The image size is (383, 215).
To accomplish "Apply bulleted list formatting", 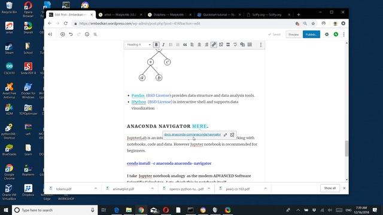I will tap(171, 45).
